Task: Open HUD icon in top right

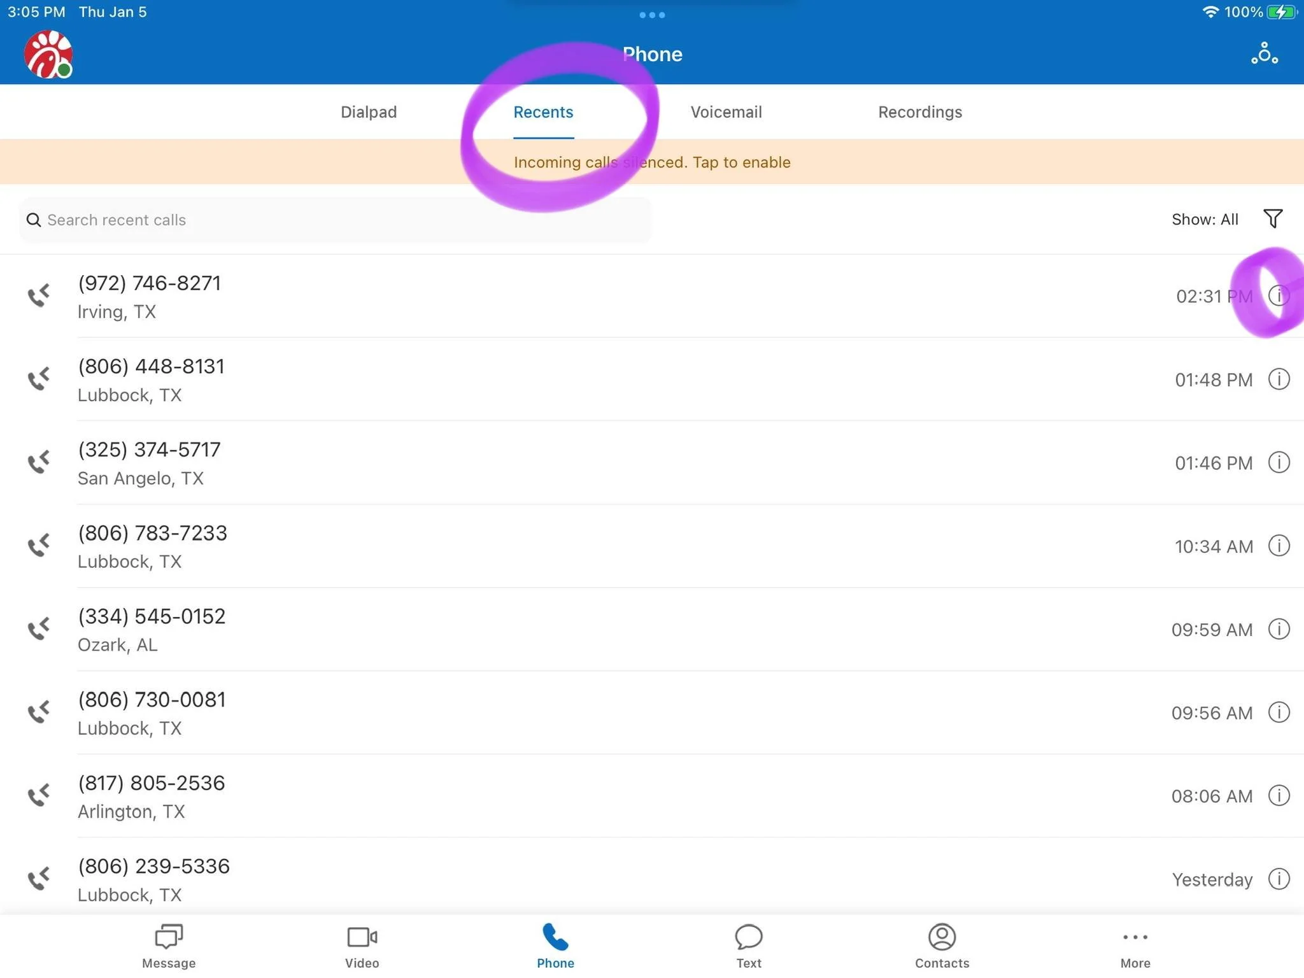Action: pos(1264,54)
